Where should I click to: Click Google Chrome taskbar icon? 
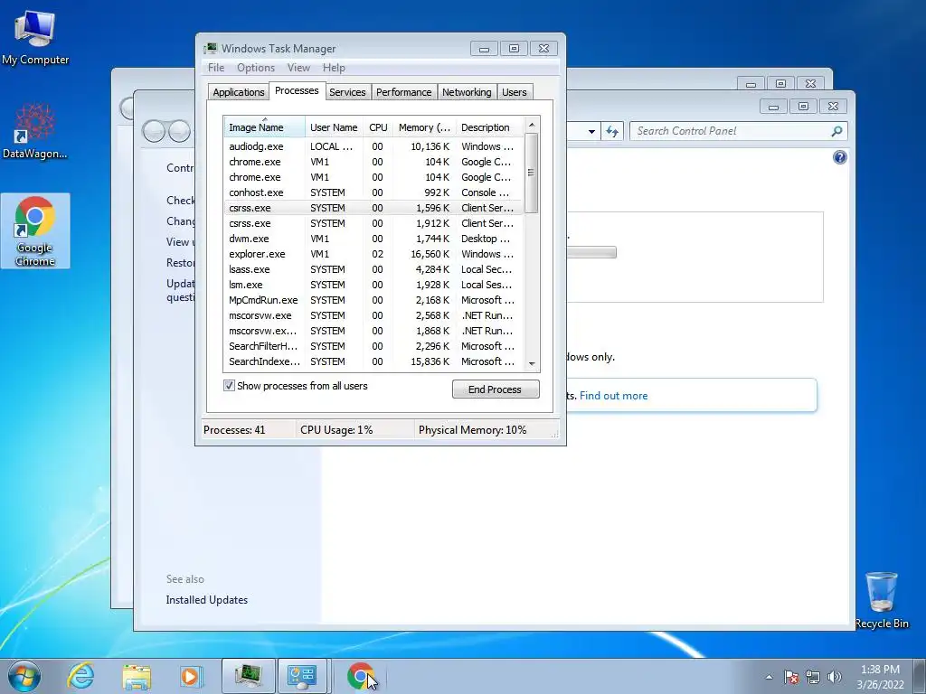pyautogui.click(x=360, y=676)
